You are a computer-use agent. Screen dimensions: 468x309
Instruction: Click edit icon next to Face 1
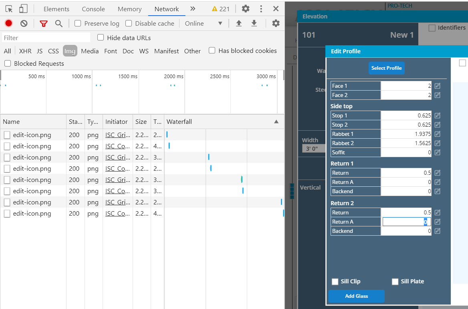tap(438, 86)
